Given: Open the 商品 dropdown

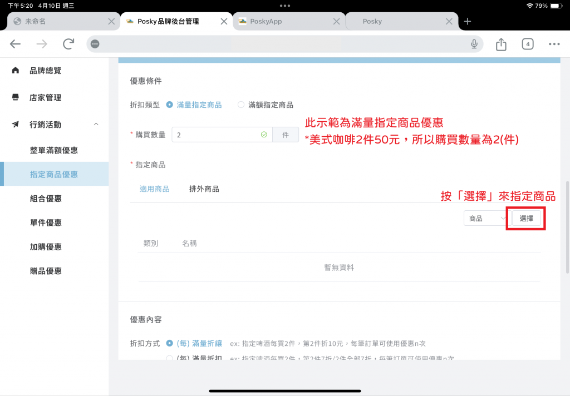Looking at the screenshot, I should pyautogui.click(x=487, y=219).
